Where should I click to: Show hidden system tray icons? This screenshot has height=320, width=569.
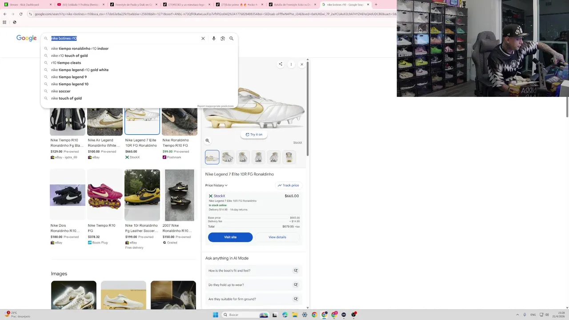point(517,315)
